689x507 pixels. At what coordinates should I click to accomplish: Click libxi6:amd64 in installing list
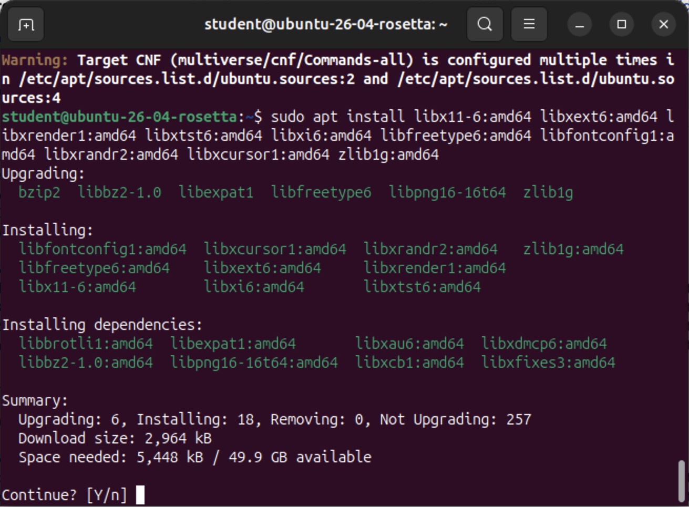click(x=254, y=287)
